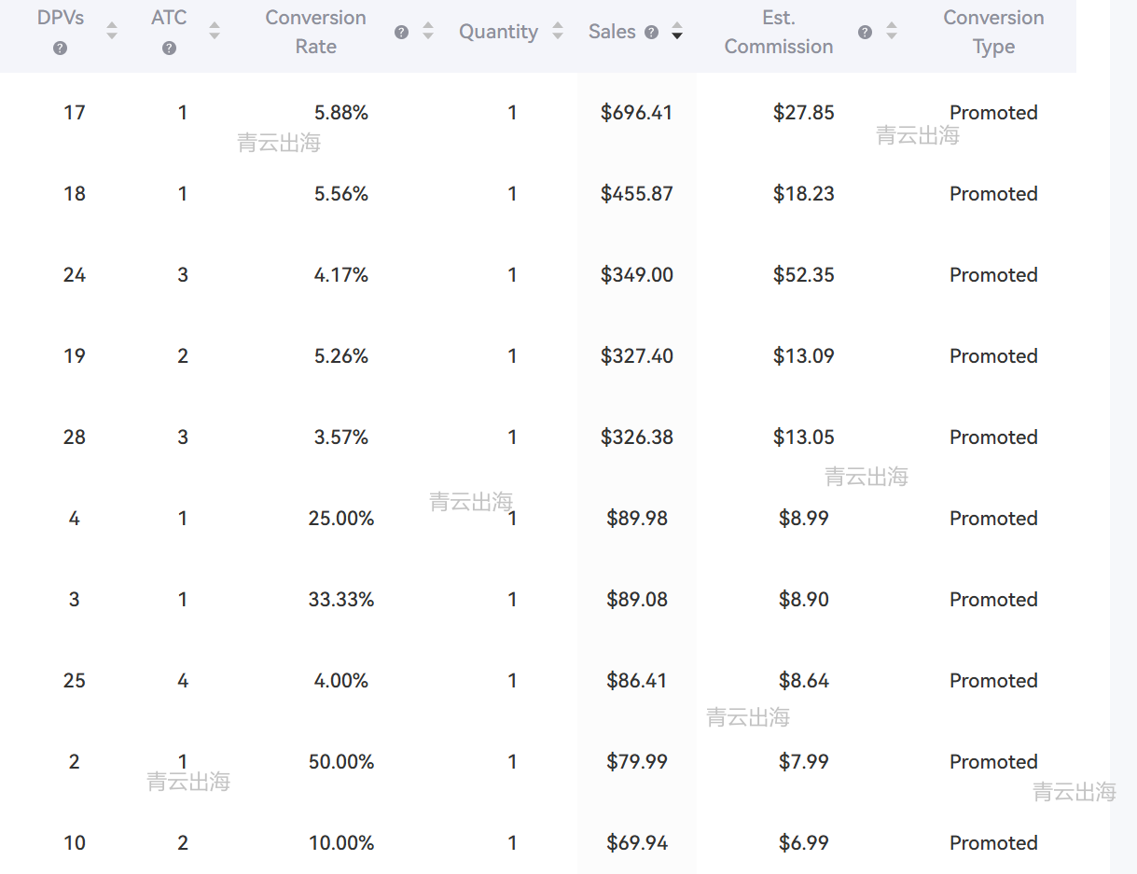1137x874 pixels.
Task: Sort by Quantity using its sort arrows
Action: (558, 31)
